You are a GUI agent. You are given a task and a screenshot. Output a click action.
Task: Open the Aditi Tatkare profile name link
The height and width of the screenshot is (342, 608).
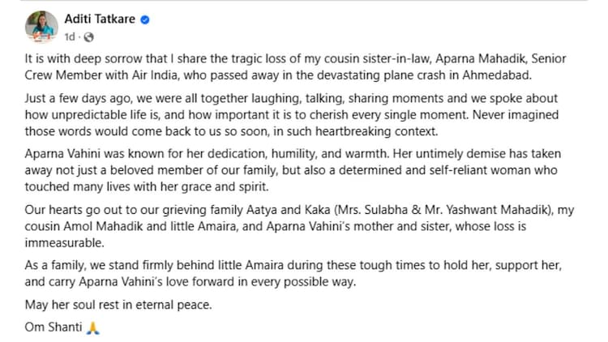point(99,18)
